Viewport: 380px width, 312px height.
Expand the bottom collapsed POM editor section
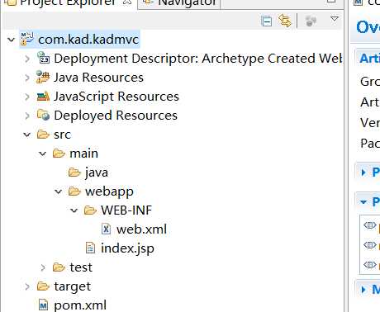coord(363,290)
